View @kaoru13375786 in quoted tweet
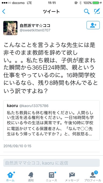 click(x=34, y=106)
